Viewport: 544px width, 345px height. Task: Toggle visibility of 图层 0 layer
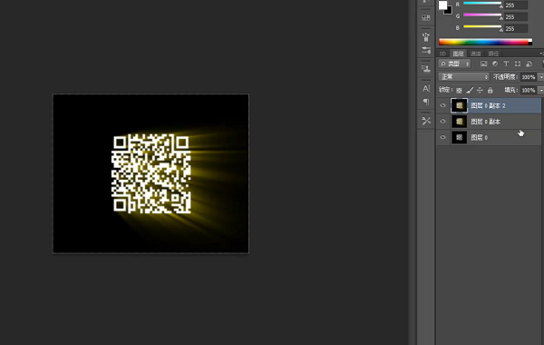pos(442,137)
